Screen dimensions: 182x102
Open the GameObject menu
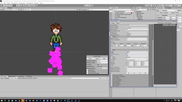tap(15, 3)
